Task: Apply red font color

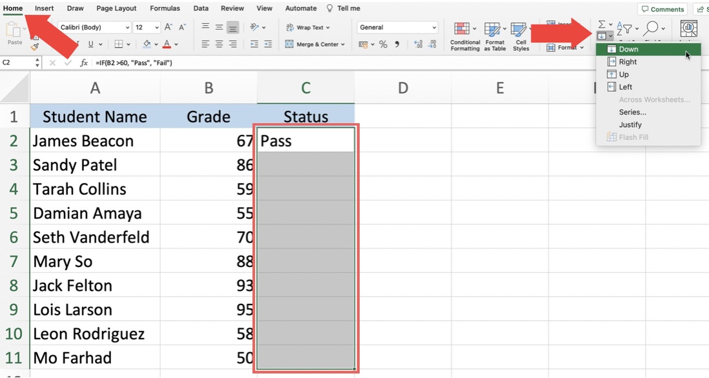Action: pyautogui.click(x=167, y=44)
